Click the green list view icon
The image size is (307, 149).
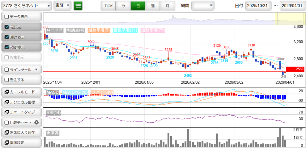pos(78,6)
